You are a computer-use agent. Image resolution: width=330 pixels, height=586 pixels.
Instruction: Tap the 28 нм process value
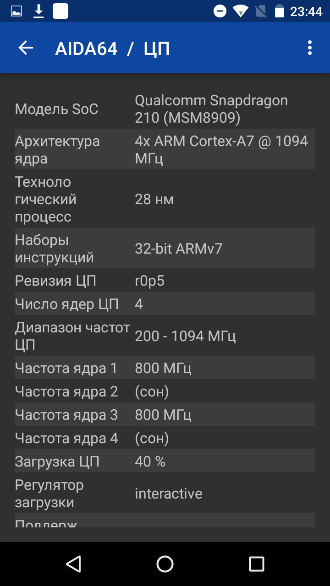pos(154,200)
